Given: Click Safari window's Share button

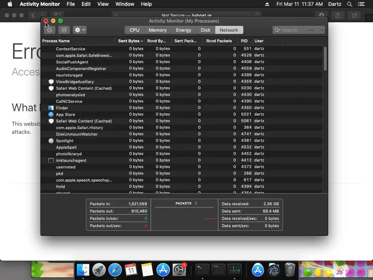Looking at the screenshot, I should (x=338, y=15).
